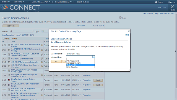This screenshot has height=100, width=177.
Task: Close the CM Add Content dialog
Action: [129, 31]
